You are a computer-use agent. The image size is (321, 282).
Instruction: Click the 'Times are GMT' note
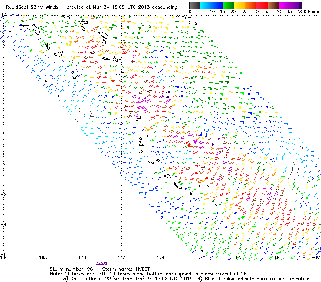click(88, 274)
